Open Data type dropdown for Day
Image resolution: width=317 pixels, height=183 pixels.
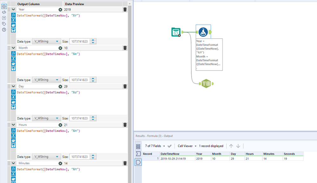click(46, 118)
